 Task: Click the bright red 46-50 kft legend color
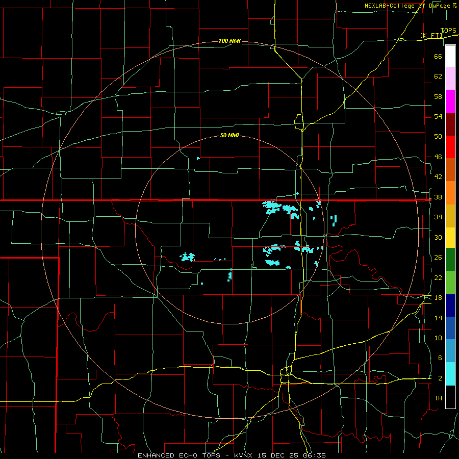450,147
